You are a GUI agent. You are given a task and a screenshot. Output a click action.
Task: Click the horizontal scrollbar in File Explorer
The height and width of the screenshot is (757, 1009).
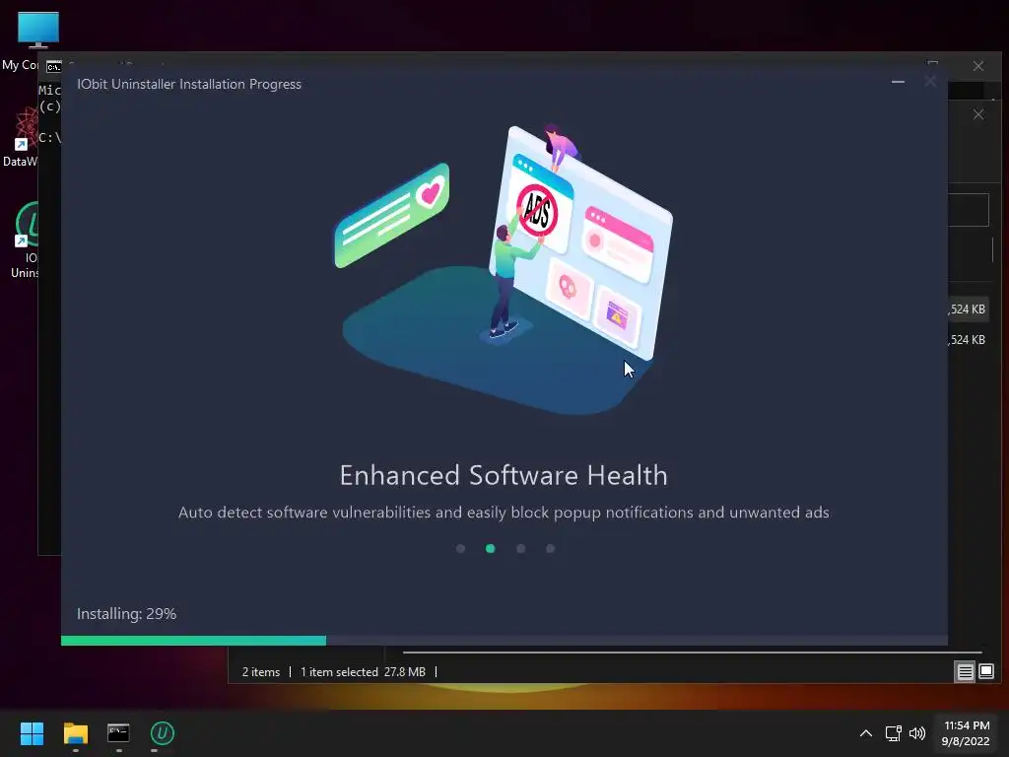[692, 653]
